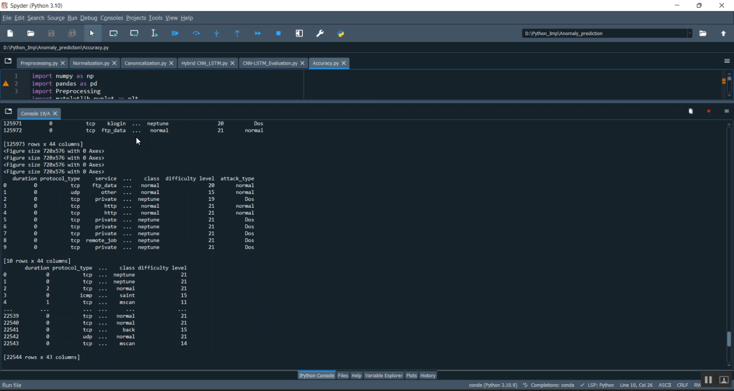734x391 pixels.
Task: Click the New file icon
Action: (x=10, y=34)
